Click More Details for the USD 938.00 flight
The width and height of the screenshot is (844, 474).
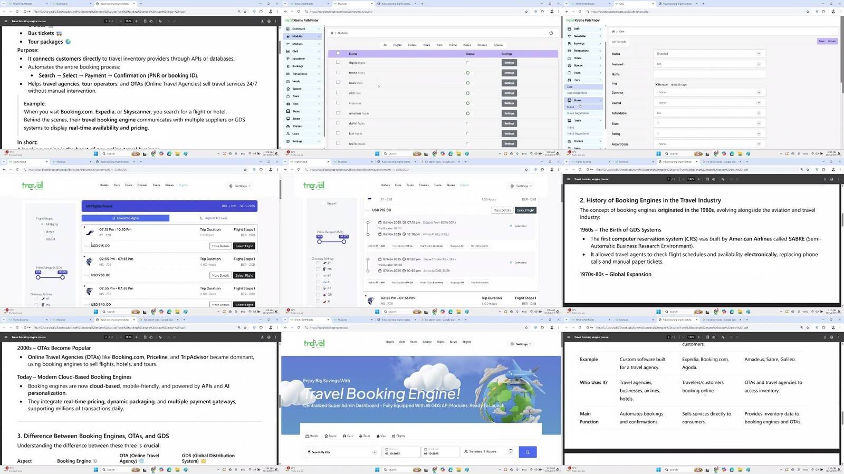(x=220, y=275)
